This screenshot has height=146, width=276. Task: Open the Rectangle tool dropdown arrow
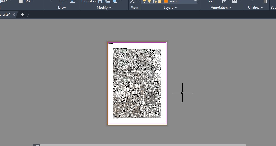click(x=66, y=1)
